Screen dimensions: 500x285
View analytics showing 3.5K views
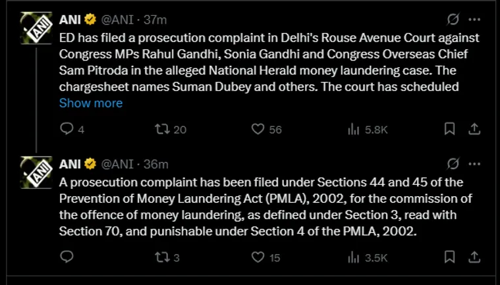(353, 257)
